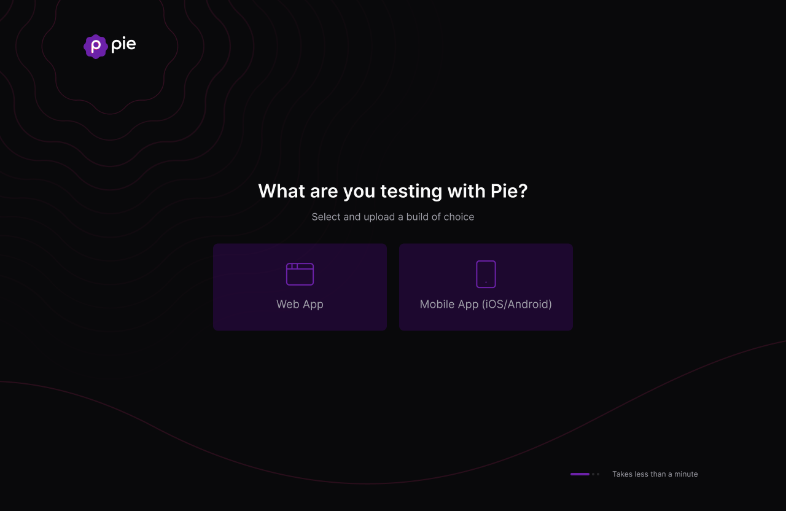Click the browser window icon for Web App
The image size is (786, 511).
tap(300, 274)
